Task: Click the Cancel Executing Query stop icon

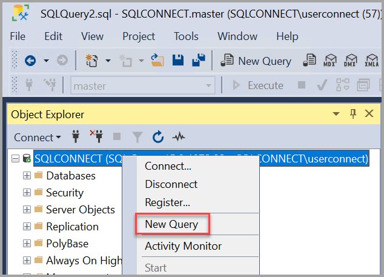Action: tap(302, 85)
